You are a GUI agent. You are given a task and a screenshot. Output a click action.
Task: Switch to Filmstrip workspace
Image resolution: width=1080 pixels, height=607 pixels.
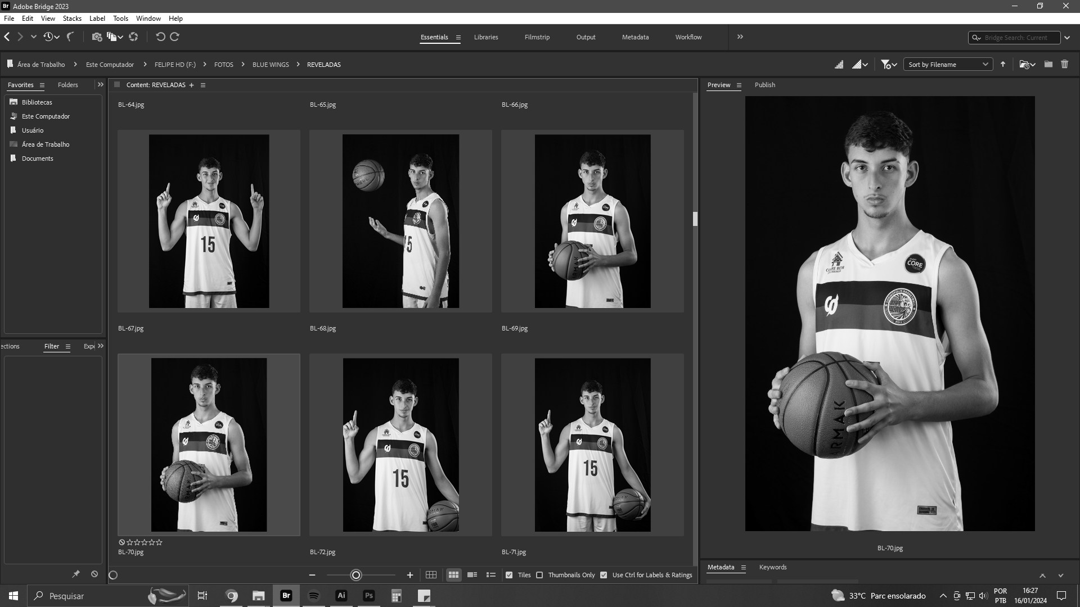click(x=537, y=37)
